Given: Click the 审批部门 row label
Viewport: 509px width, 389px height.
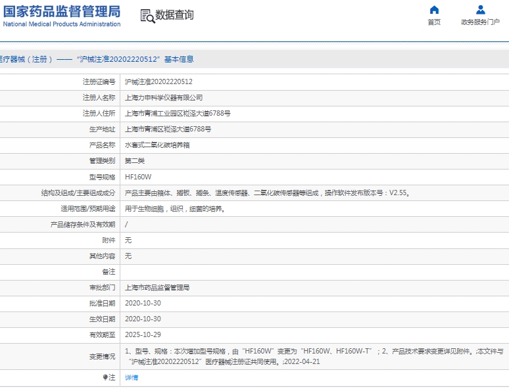Looking at the screenshot, I should (x=102, y=287).
